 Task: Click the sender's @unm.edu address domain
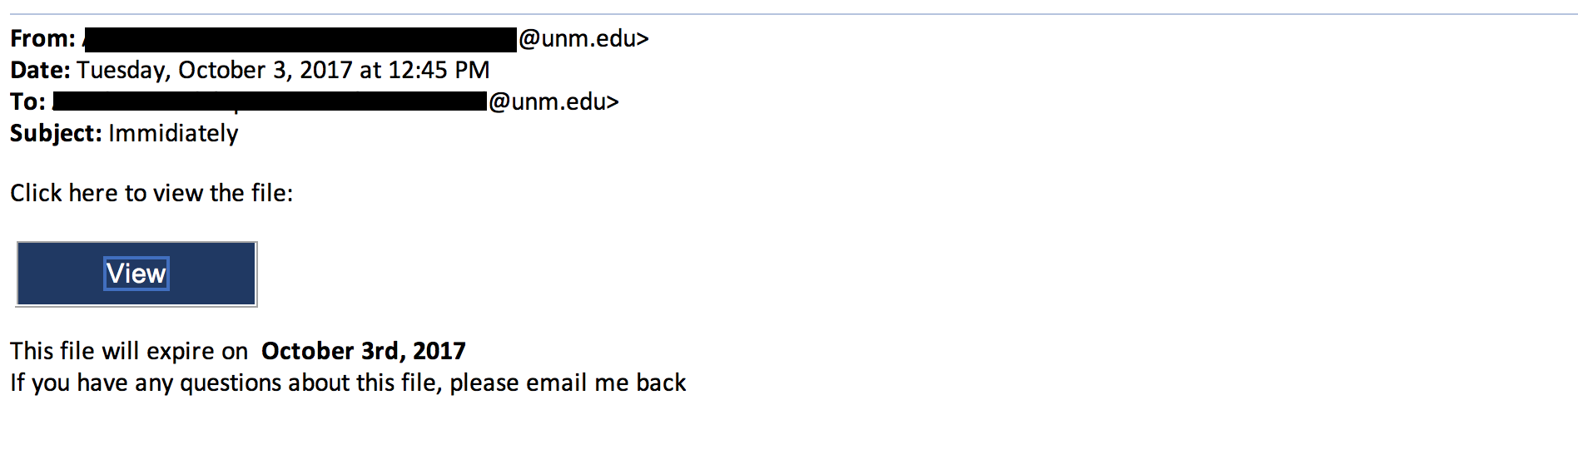583,39
